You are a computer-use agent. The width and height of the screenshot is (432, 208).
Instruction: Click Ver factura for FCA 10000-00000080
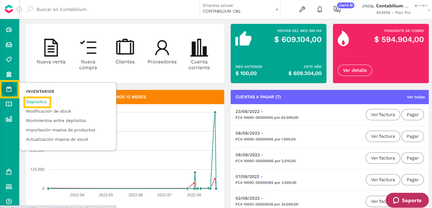coord(383,158)
